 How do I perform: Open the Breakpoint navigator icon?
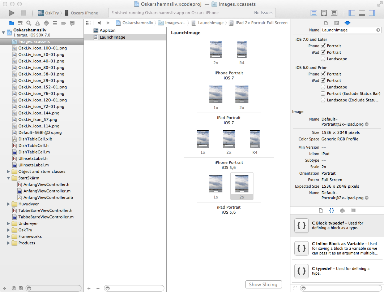64,23
